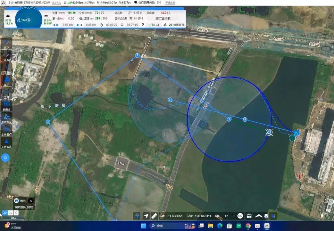The image size is (334, 231).
Task: Click the 航线安全 route safety icon
Action: pyautogui.click(x=6, y=118)
